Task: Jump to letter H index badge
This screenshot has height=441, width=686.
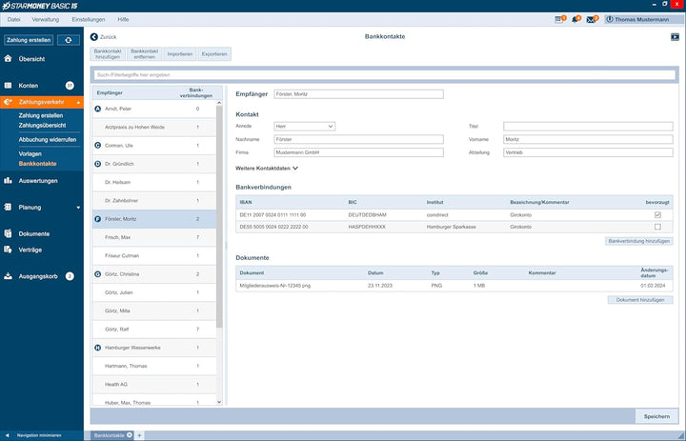Action: tap(98, 348)
